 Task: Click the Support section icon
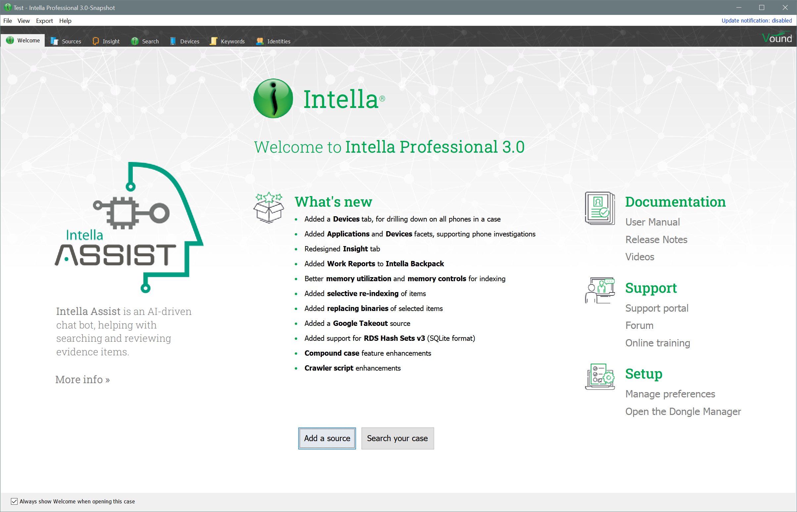600,290
